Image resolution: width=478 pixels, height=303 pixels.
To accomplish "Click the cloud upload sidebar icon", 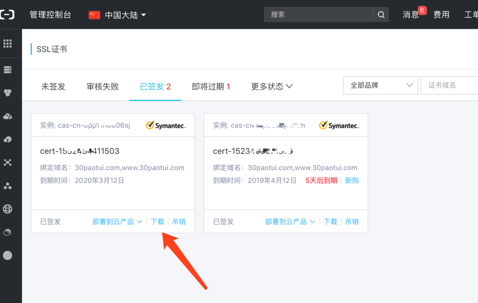I will (x=7, y=139).
